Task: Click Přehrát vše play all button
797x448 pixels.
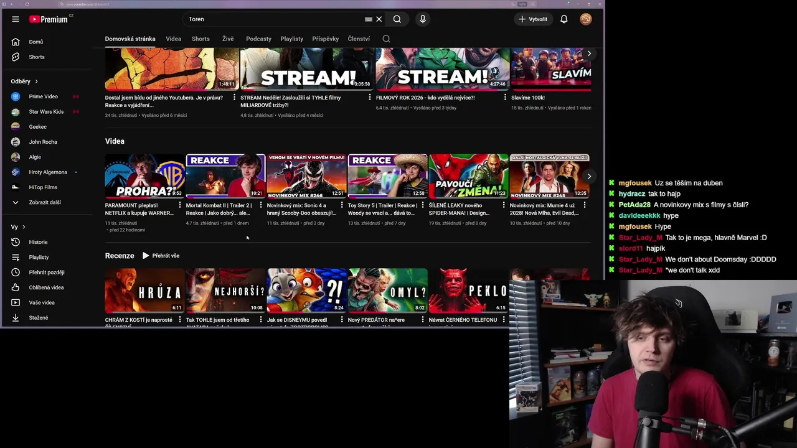Action: (x=161, y=256)
